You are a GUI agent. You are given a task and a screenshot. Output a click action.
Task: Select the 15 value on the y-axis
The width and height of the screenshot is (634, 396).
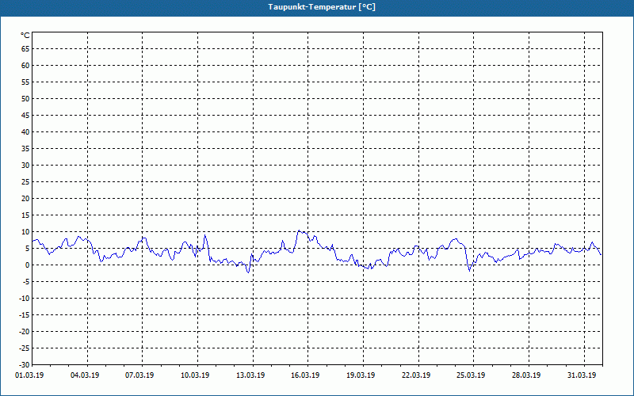point(25,215)
